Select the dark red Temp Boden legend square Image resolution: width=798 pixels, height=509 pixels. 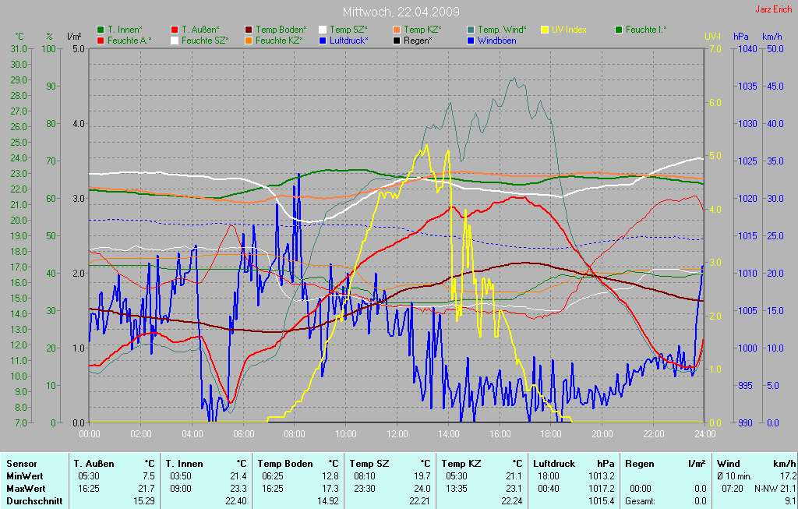pos(249,30)
